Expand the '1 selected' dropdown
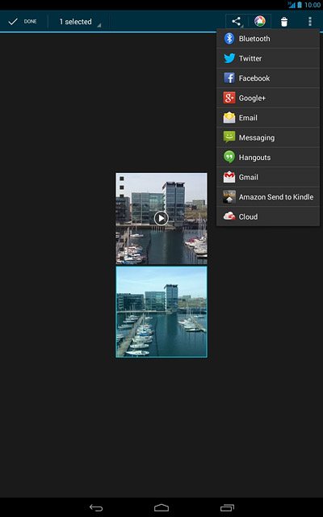The width and height of the screenshot is (323, 517). [x=79, y=22]
